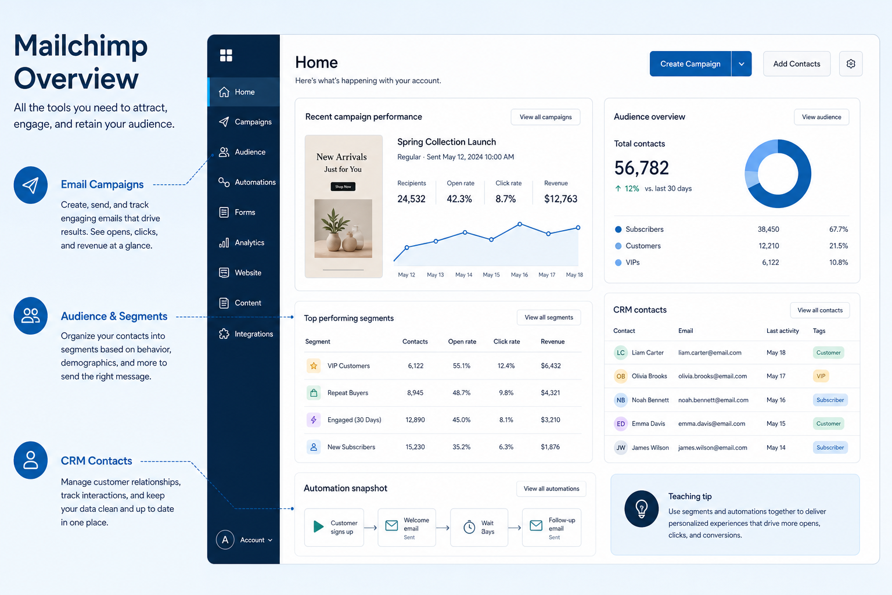Viewport: 892px width, 595px height.
Task: Click the Subscriber tag for Noah Bennett
Action: (x=830, y=400)
